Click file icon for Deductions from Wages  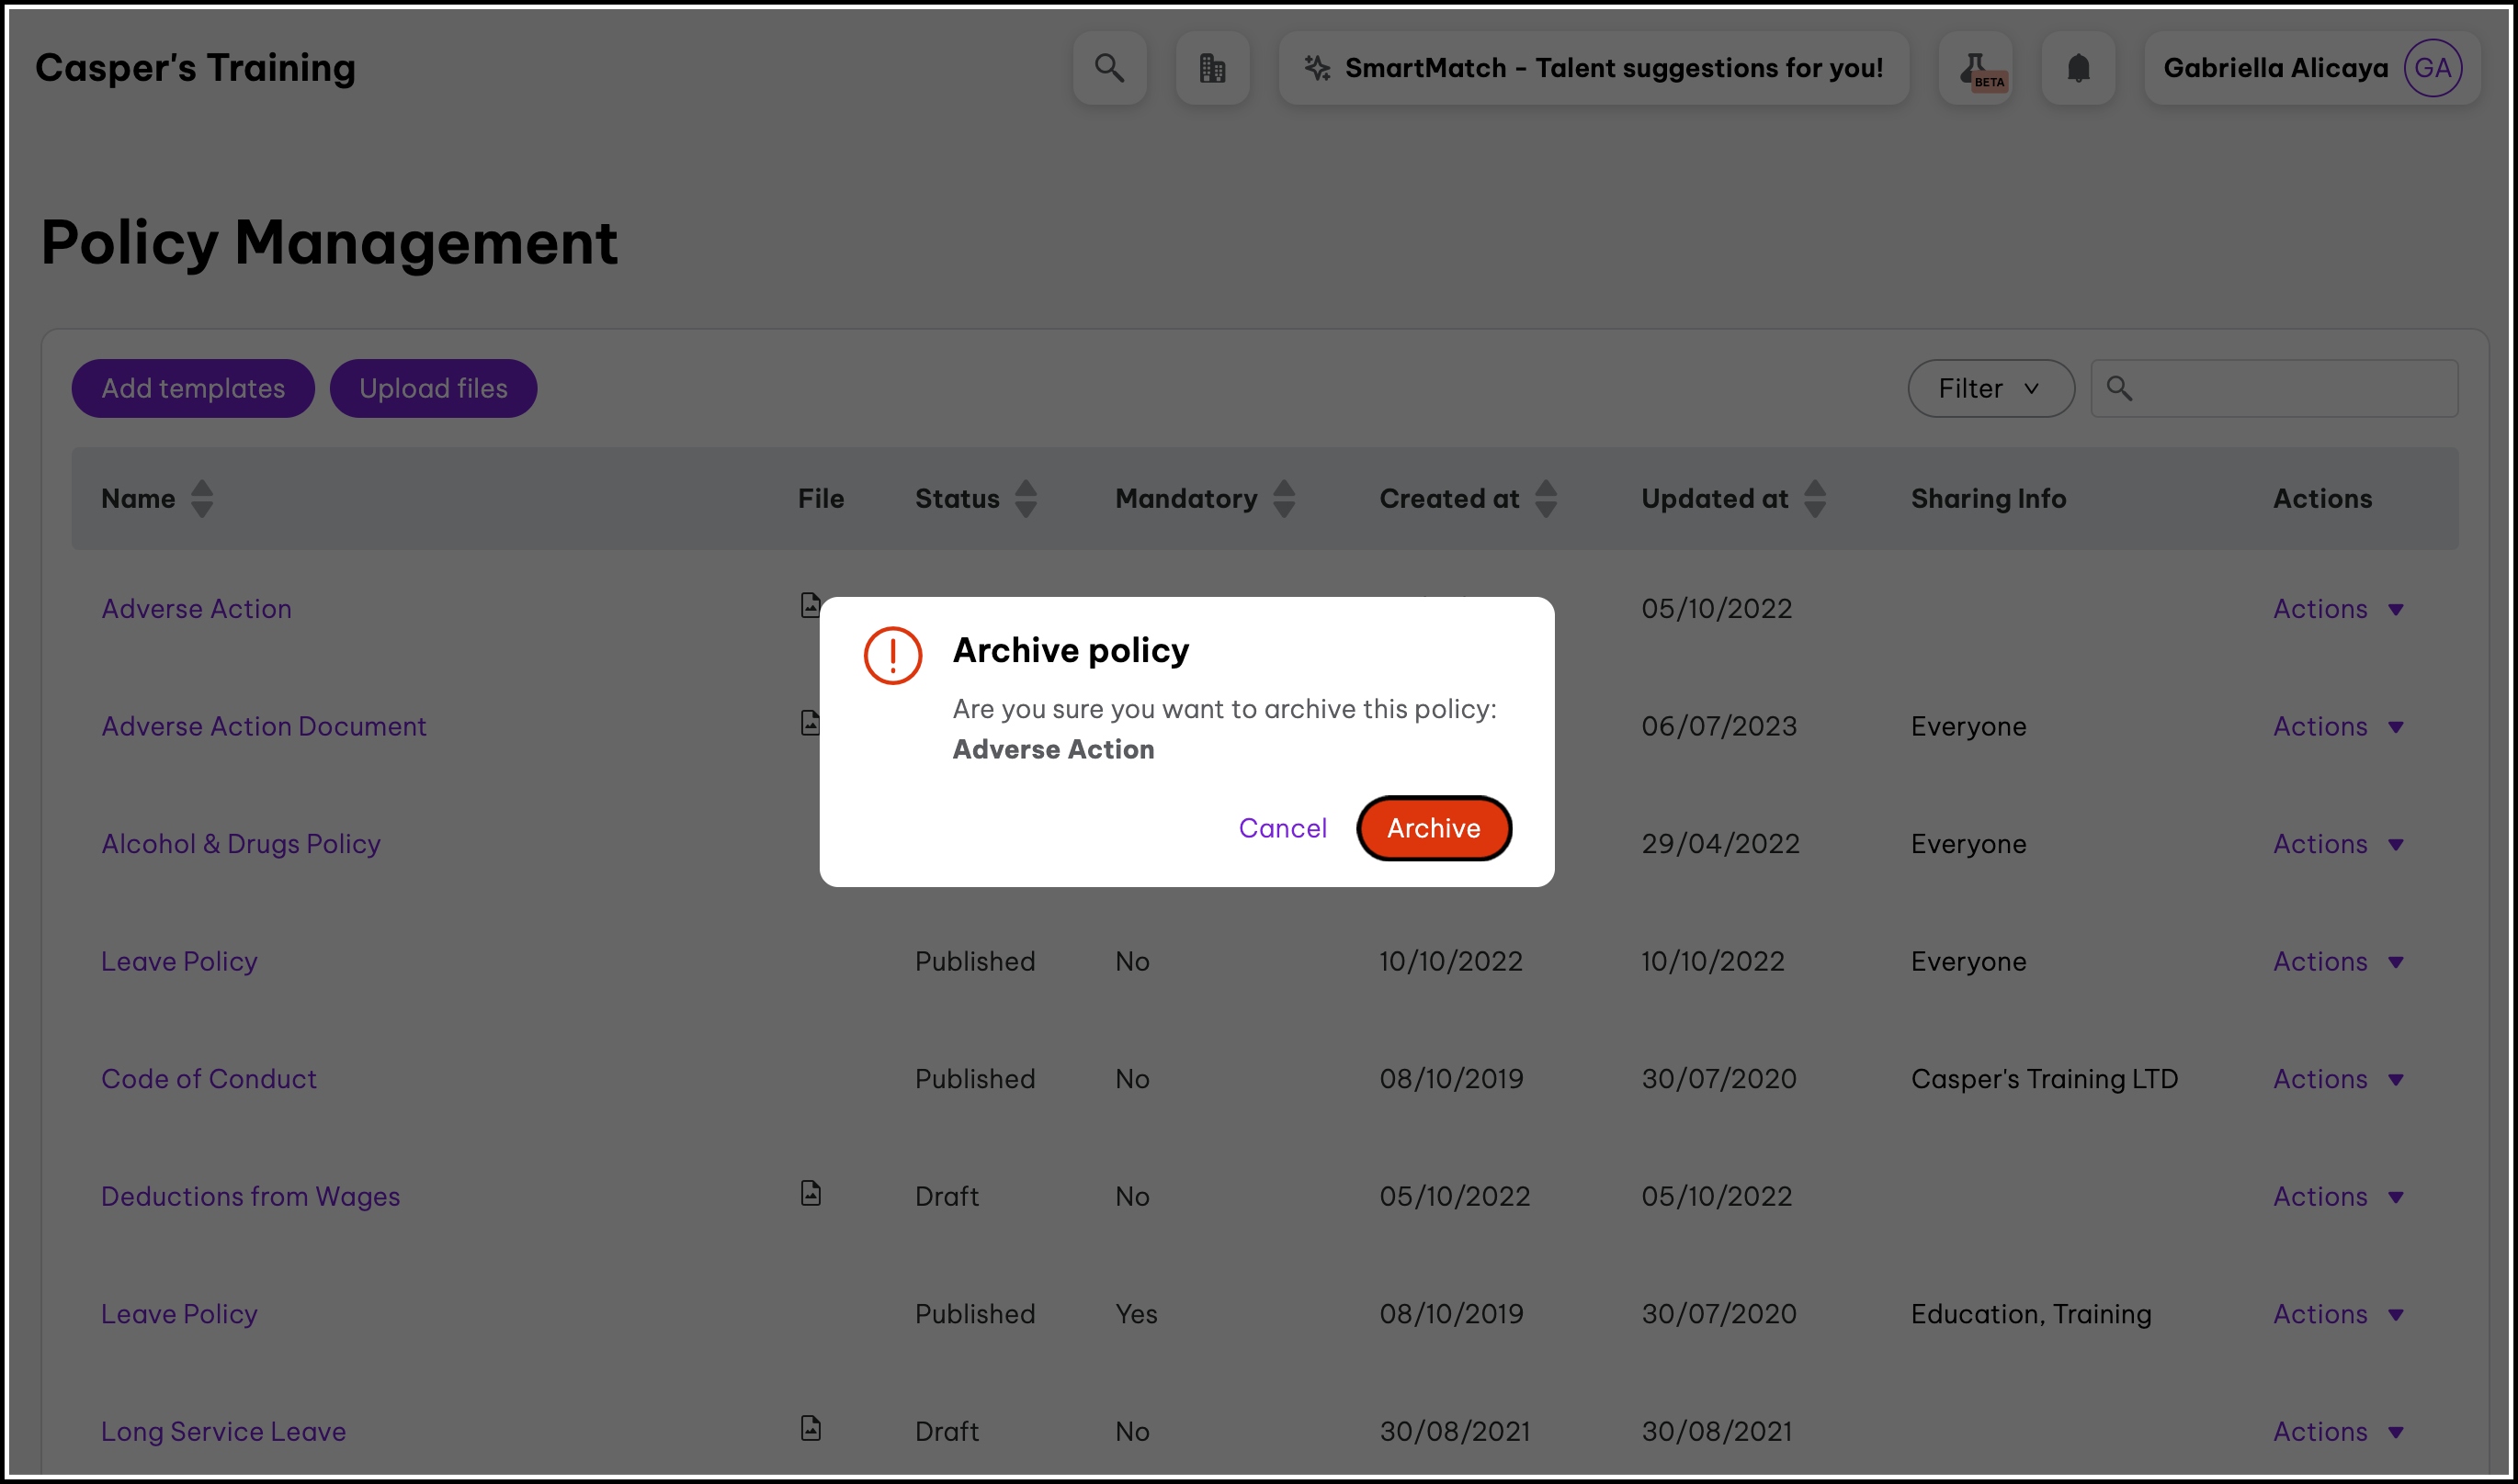[811, 1193]
